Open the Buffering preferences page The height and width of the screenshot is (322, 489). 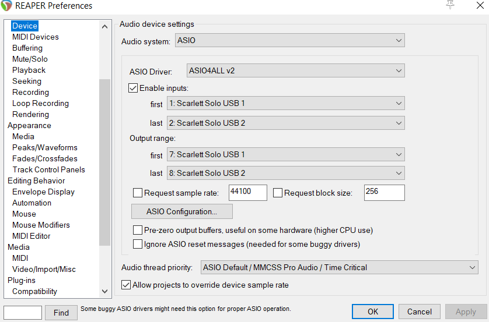pos(27,48)
